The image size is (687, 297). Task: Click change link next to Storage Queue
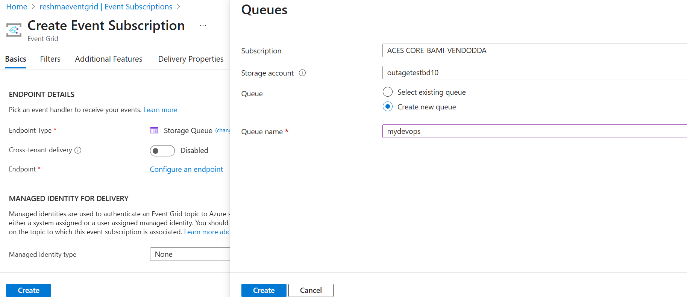coord(223,130)
